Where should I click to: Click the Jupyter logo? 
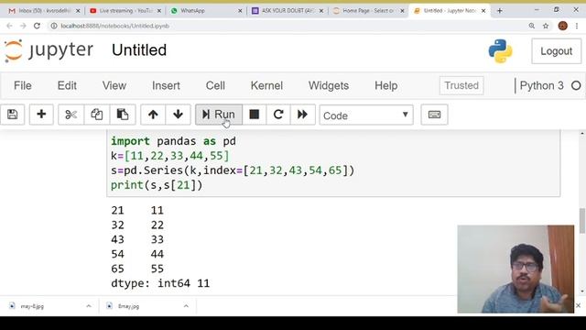click(x=49, y=50)
